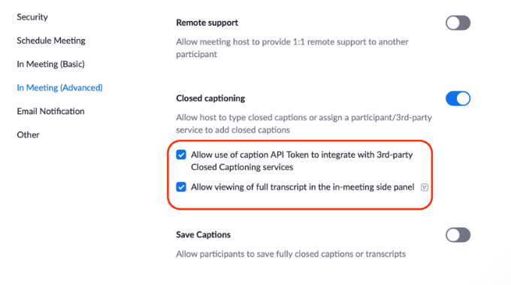Click the Remote support description text
This screenshot has height=285, width=511.
tap(292, 48)
